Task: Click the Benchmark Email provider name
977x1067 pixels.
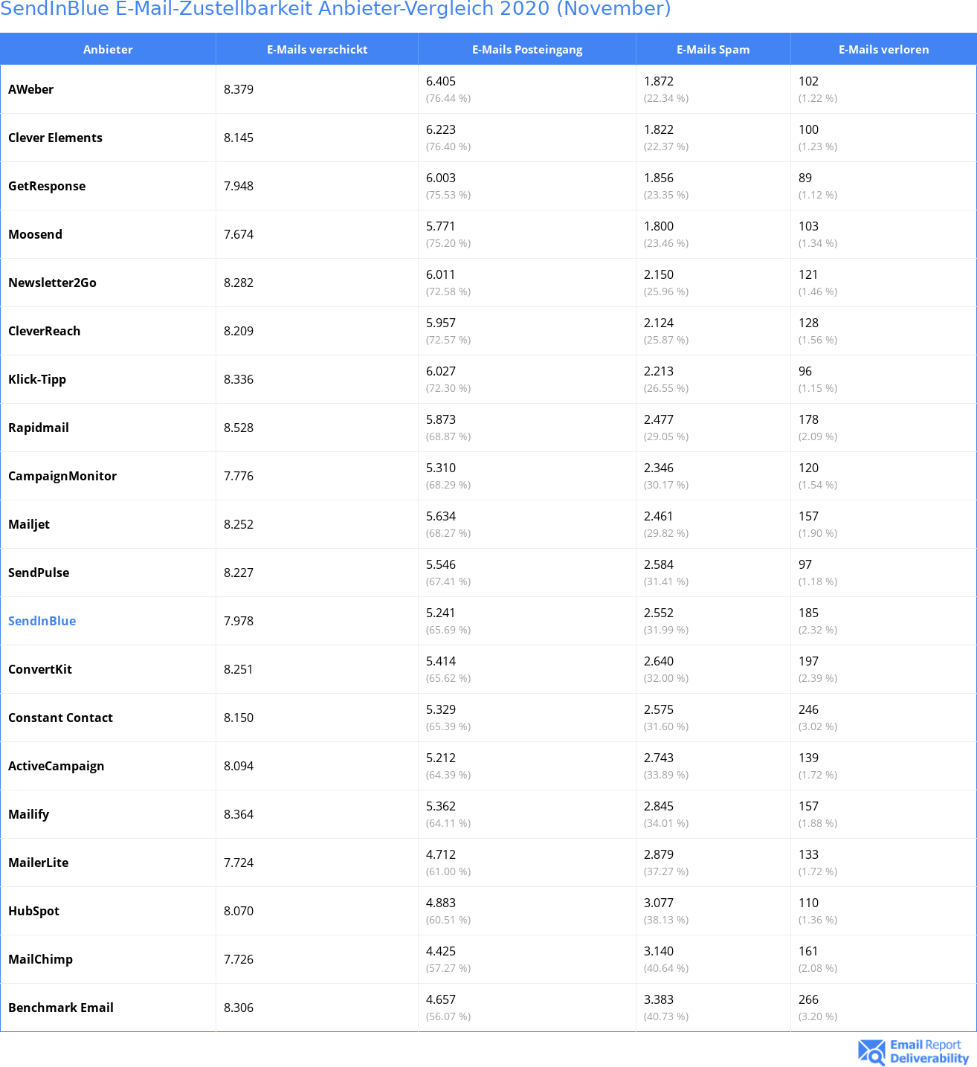Action: [x=61, y=1008]
